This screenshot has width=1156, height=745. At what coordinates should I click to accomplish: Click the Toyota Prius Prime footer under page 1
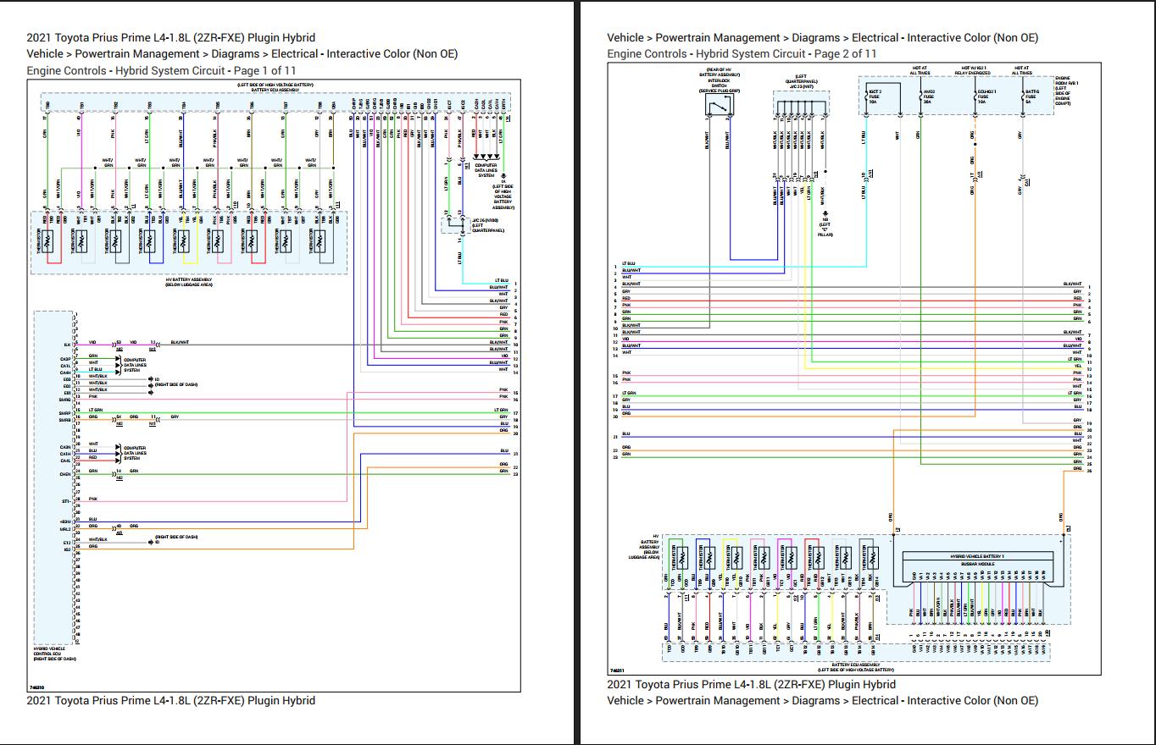pyautogui.click(x=170, y=700)
